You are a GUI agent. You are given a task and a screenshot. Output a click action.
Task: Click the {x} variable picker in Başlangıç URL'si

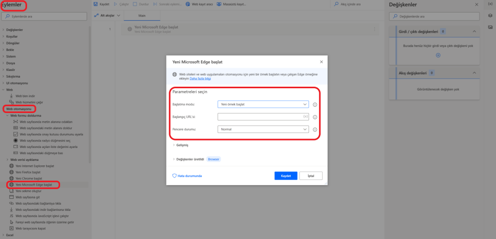pyautogui.click(x=305, y=117)
